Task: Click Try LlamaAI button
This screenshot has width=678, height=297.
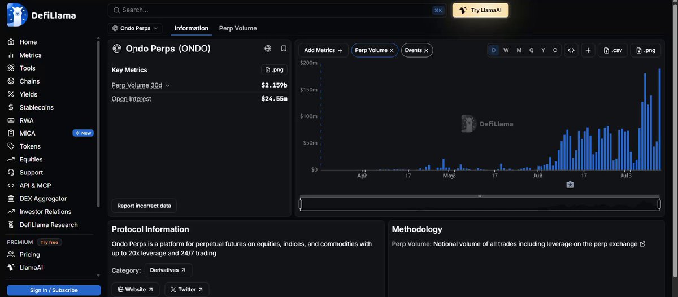Action: coord(480,10)
